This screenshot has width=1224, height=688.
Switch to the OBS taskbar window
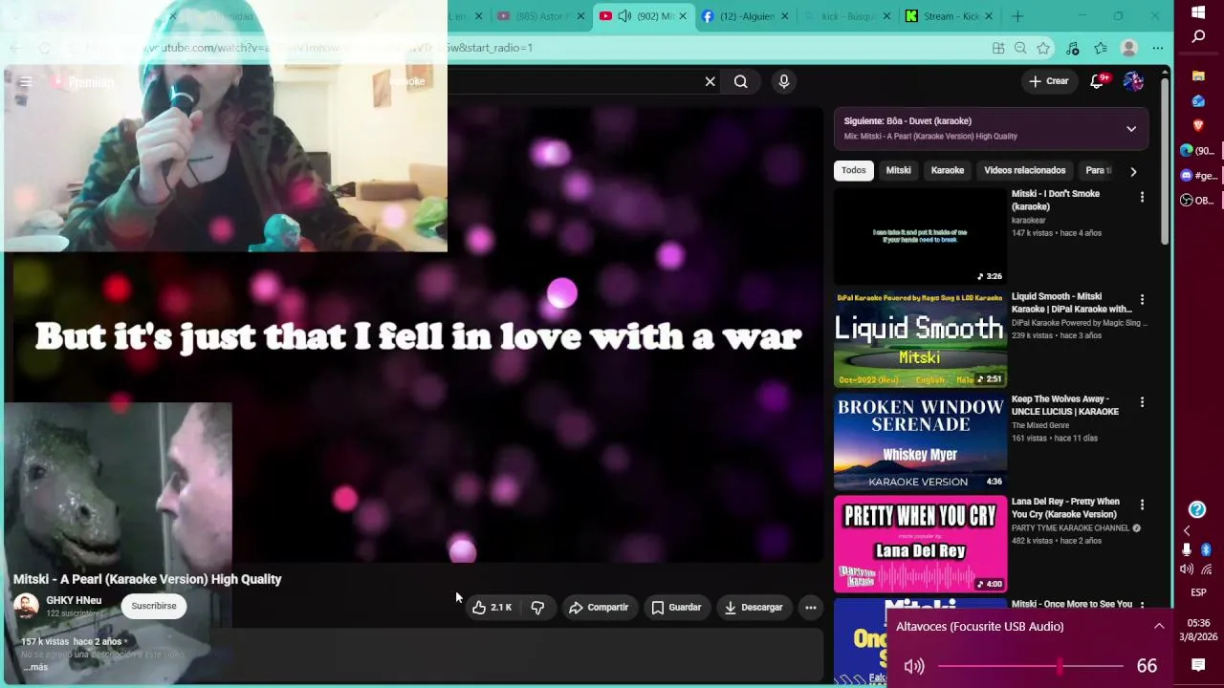[x=1198, y=200]
